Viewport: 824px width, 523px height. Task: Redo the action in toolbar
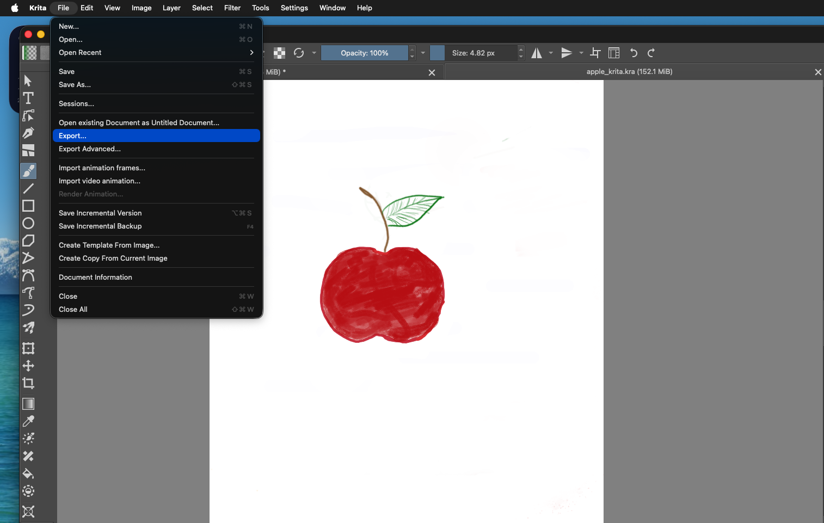(651, 53)
